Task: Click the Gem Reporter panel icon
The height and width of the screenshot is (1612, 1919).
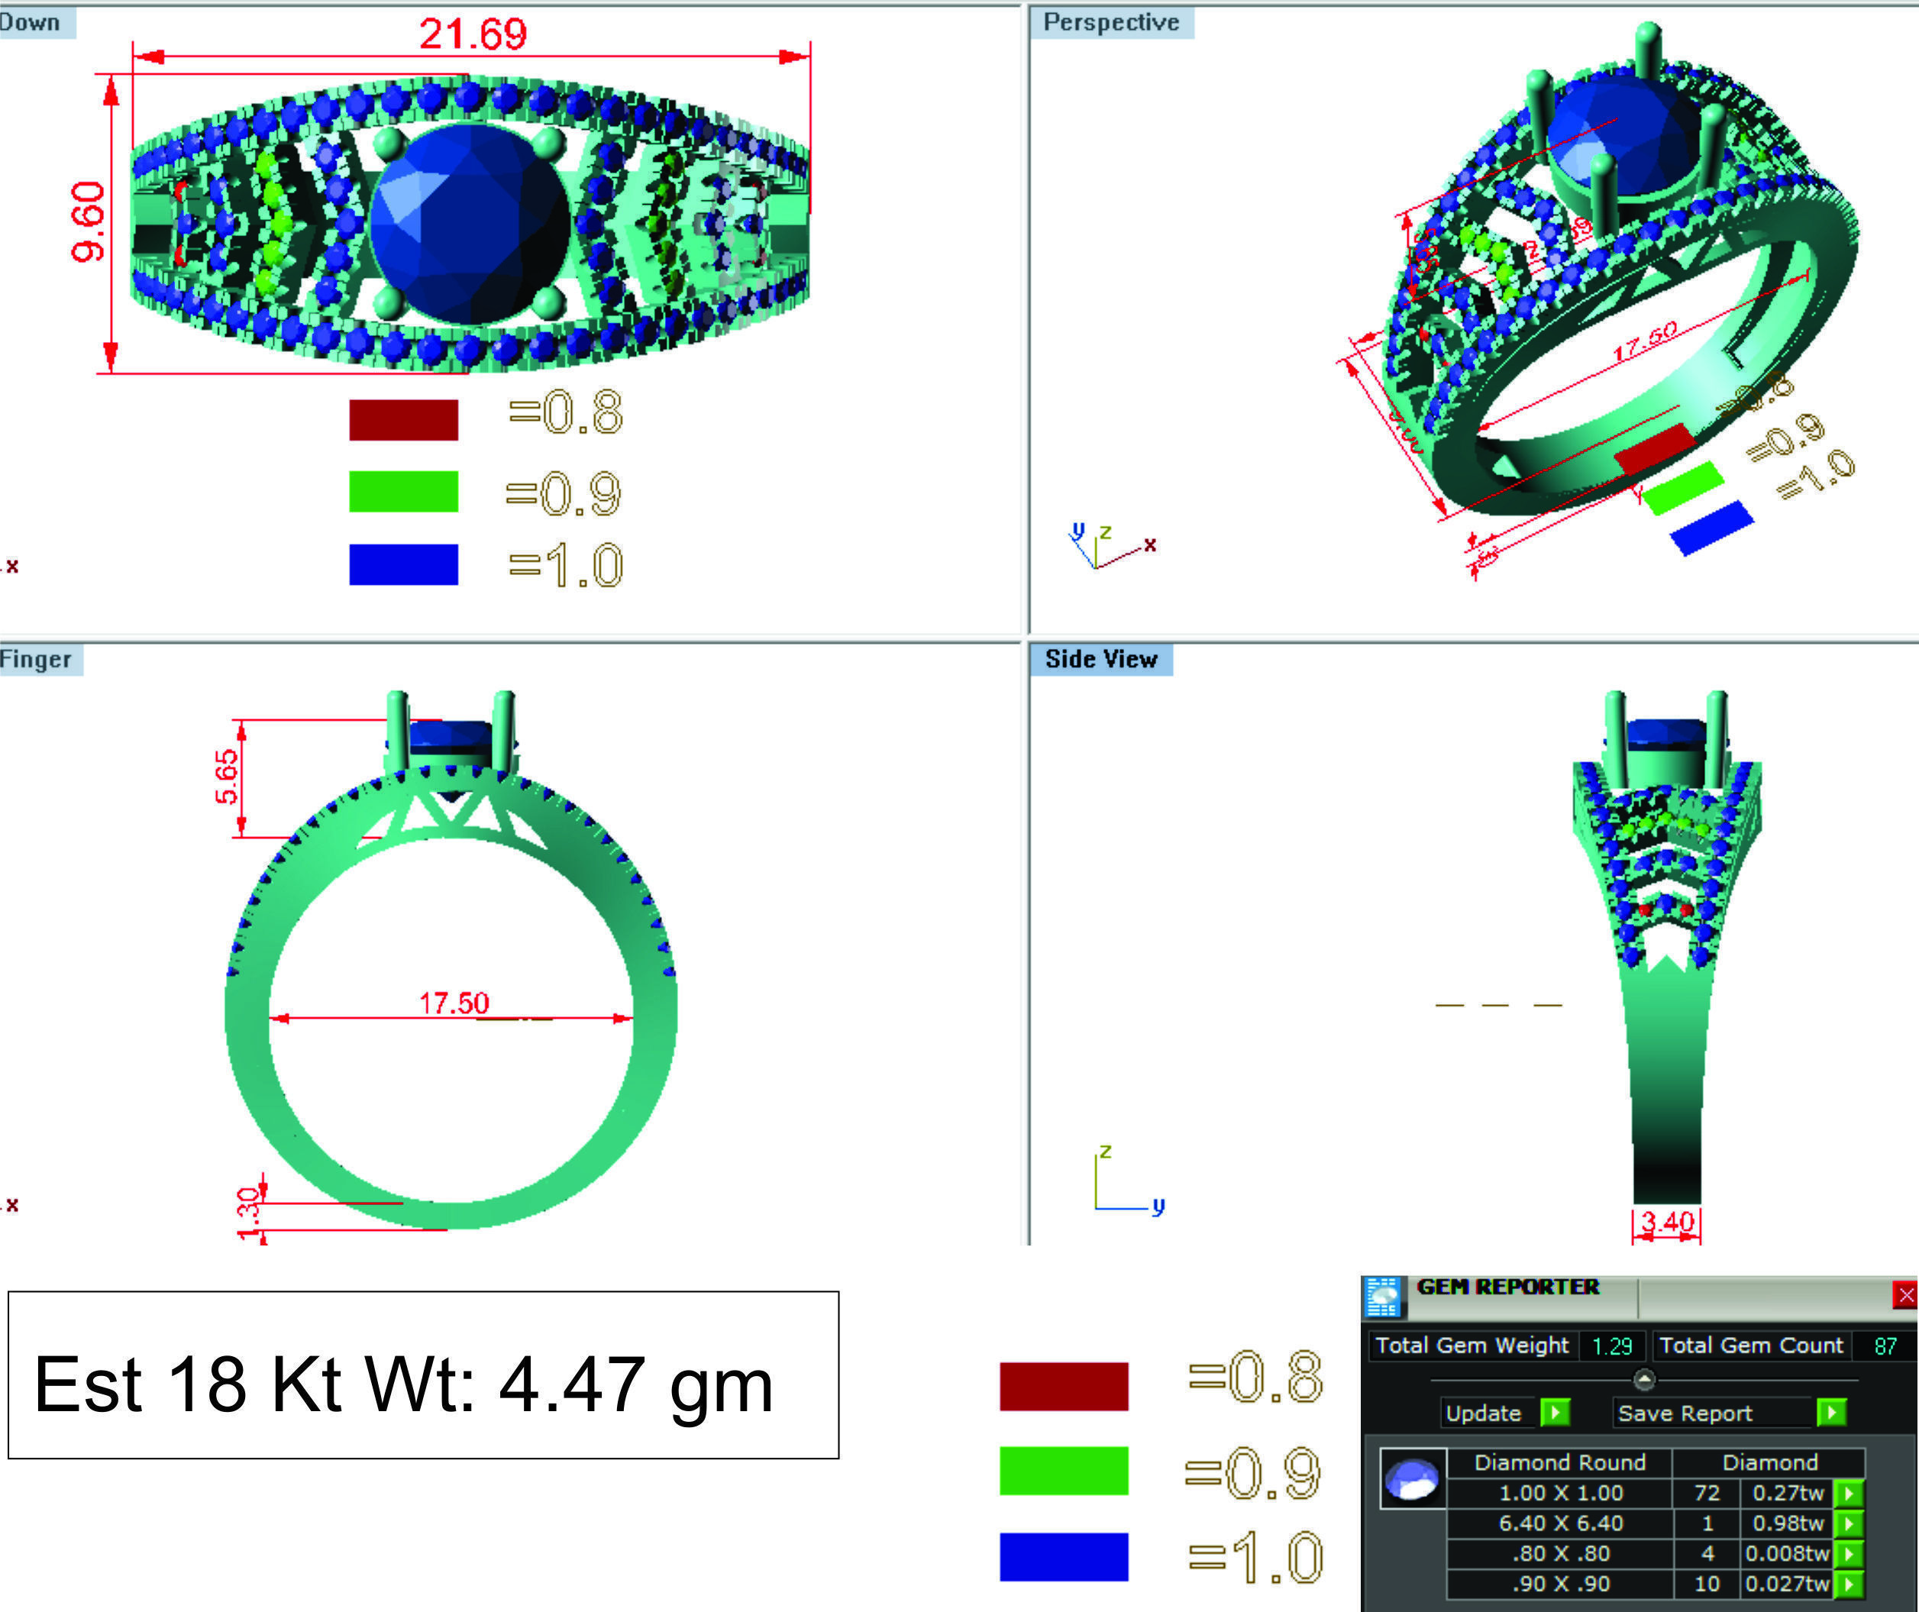Action: 1383,1296
